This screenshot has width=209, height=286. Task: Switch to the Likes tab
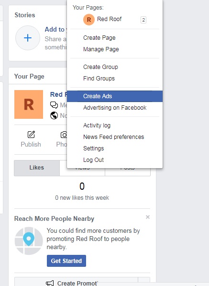point(37,168)
